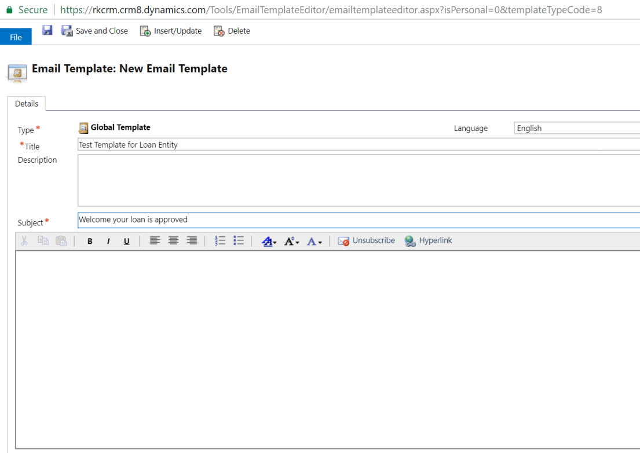Image resolution: width=640 pixels, height=453 pixels.
Task: Toggle bold formatting
Action: tap(90, 242)
